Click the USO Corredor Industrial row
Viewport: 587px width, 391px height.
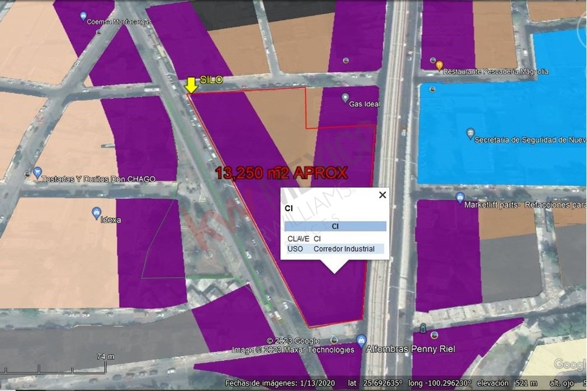335,249
